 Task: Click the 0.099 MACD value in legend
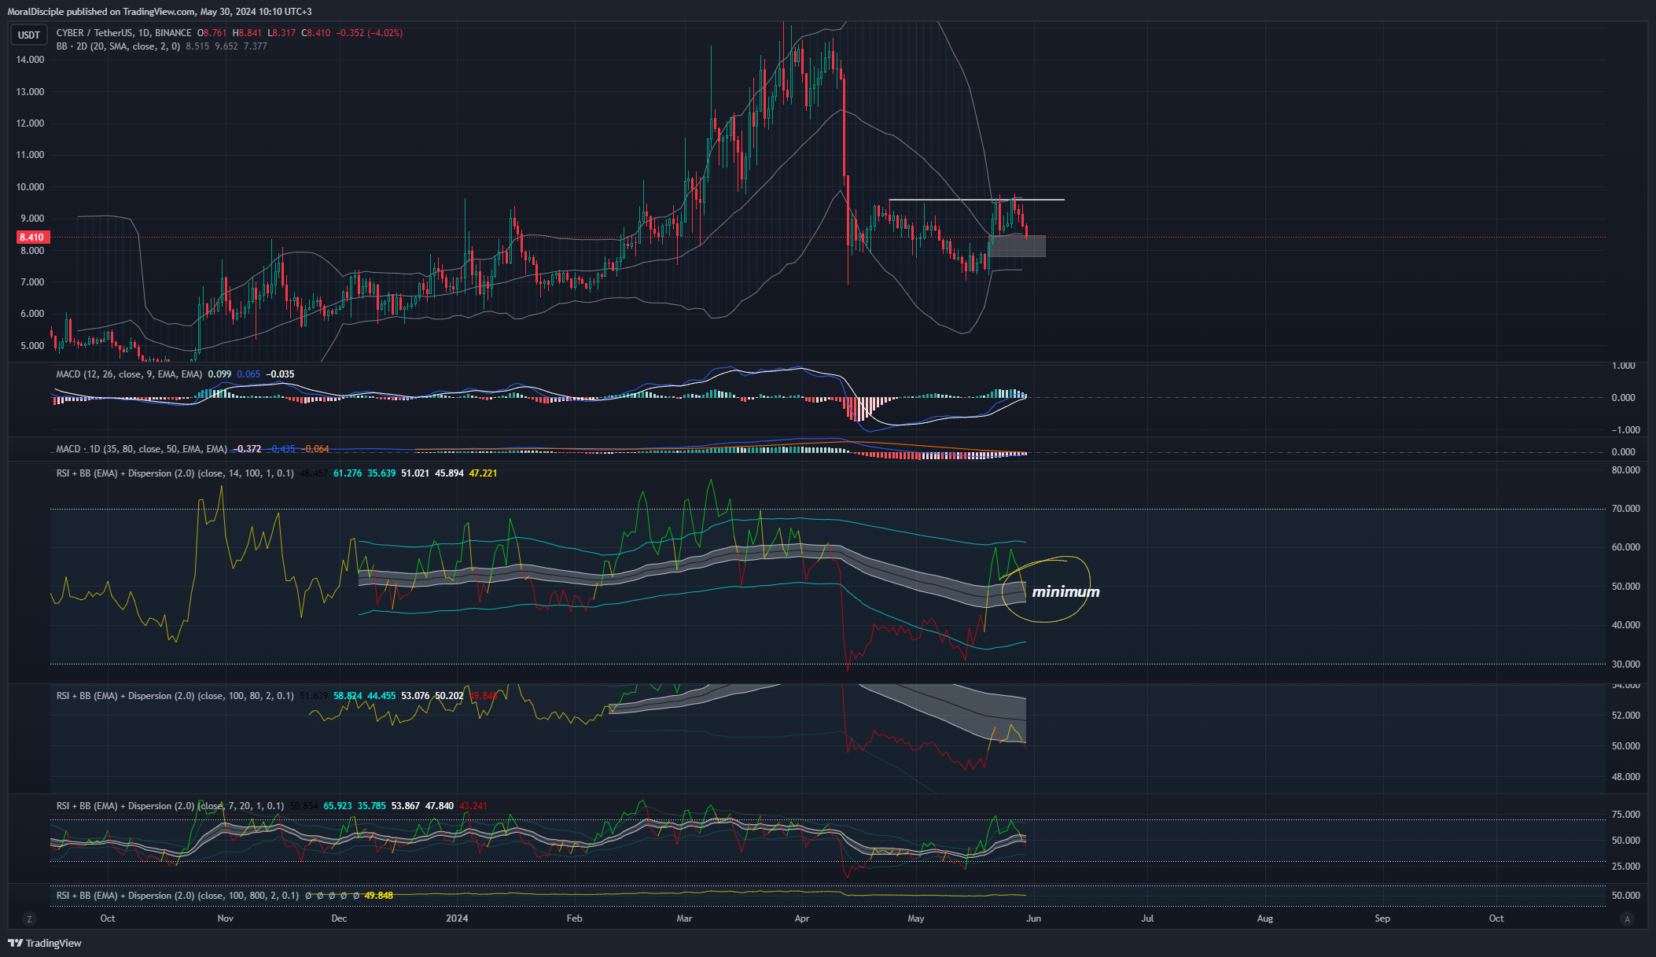coord(219,374)
